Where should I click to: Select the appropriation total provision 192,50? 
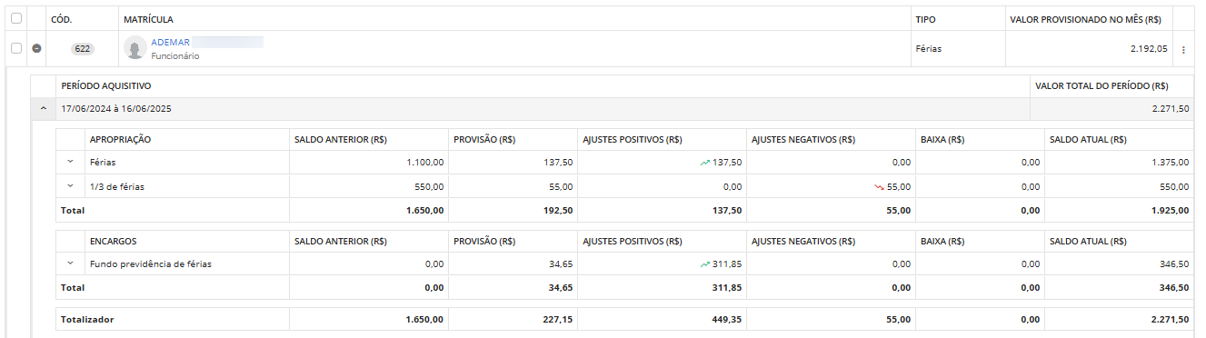tap(558, 211)
